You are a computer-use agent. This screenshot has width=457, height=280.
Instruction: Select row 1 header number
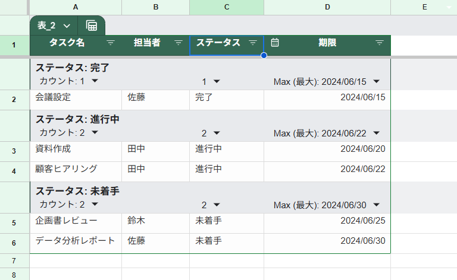click(x=14, y=45)
